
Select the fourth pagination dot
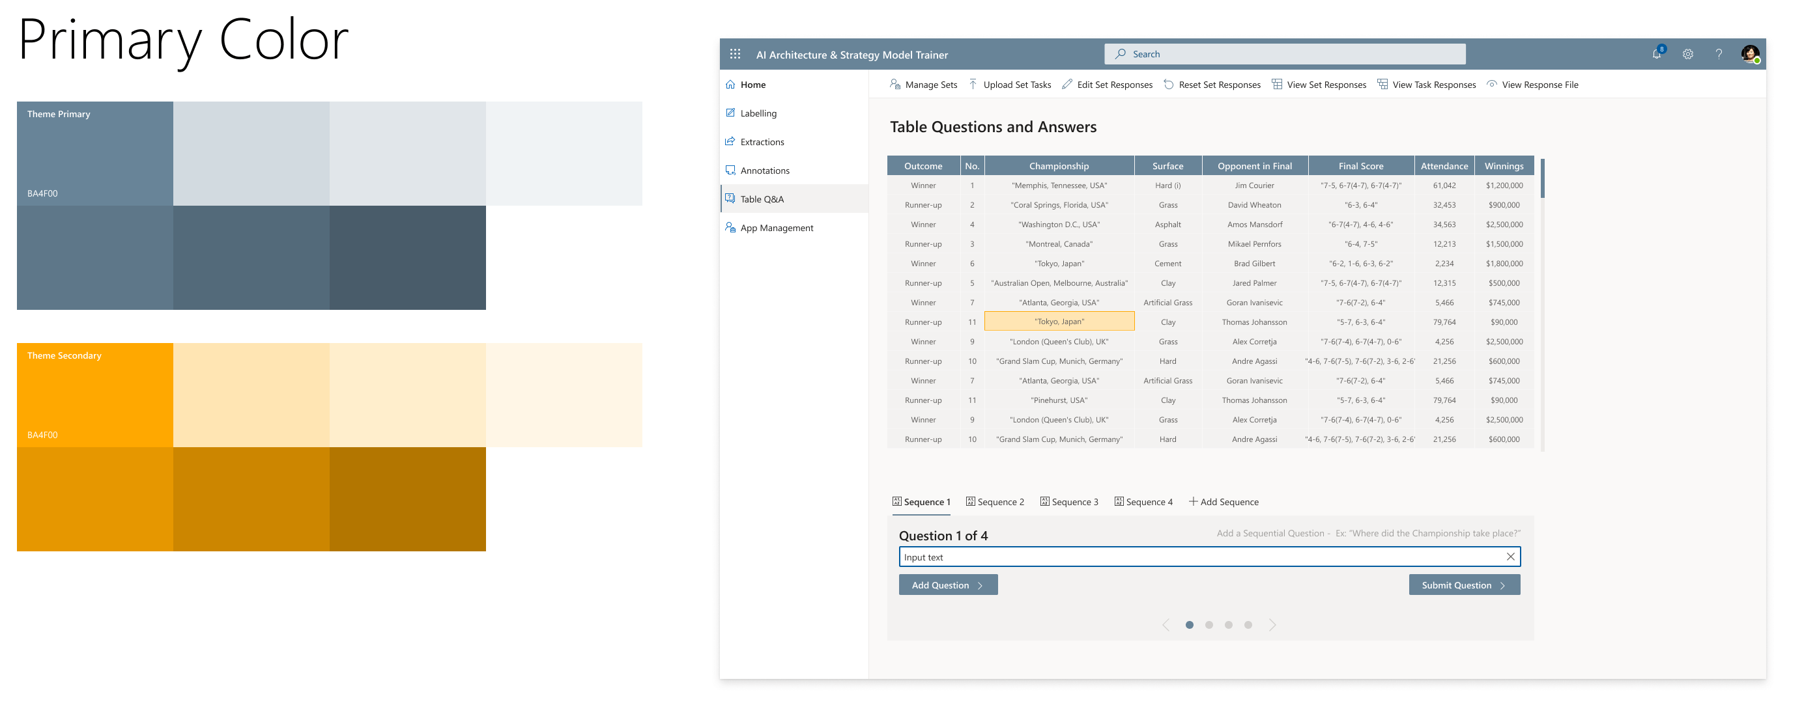coord(1248,625)
